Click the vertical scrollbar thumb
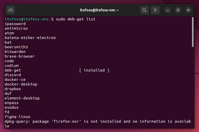 click(x=193, y=32)
